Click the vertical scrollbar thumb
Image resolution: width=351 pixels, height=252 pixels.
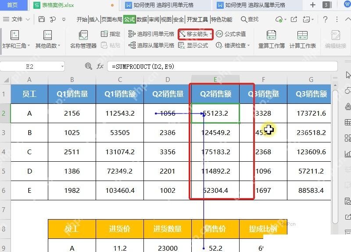point(335,156)
